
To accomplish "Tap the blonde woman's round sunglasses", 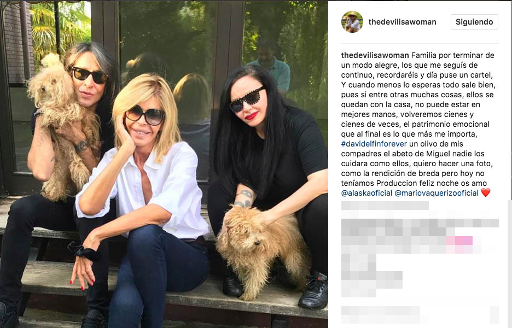I will coord(145,115).
